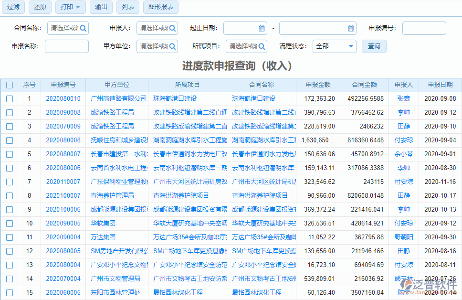Click inside the 申报名称 input field
The height and width of the screenshot is (300, 462).
(x=66, y=46)
